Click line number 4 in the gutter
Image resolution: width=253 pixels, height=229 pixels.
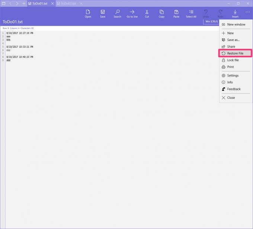pos(3,43)
